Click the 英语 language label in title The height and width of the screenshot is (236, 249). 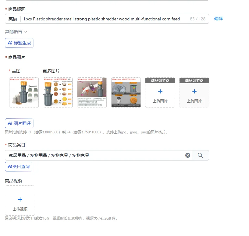(13, 19)
